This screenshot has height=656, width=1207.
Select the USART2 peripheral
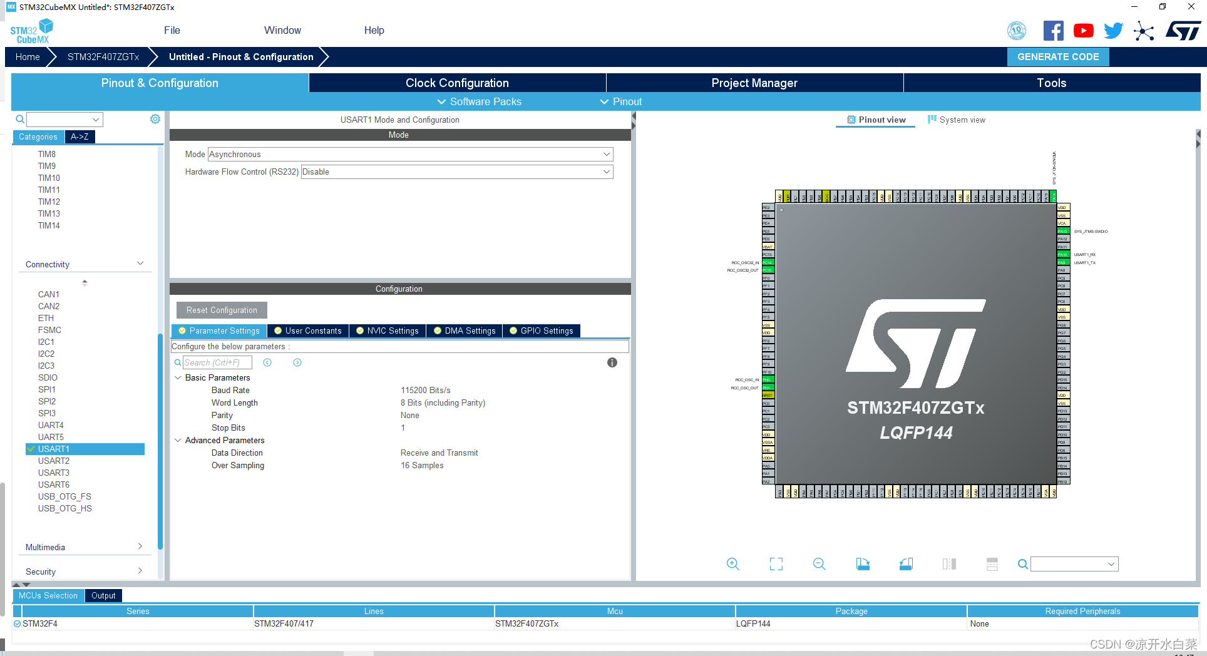point(54,461)
